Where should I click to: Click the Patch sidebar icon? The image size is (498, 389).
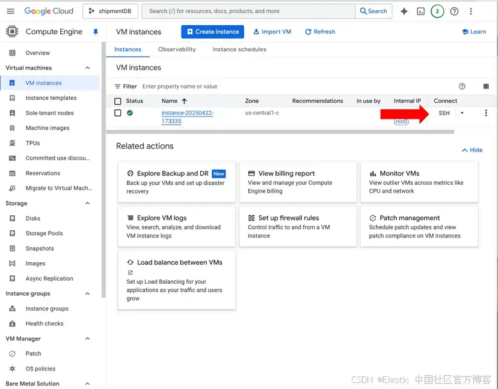point(12,354)
